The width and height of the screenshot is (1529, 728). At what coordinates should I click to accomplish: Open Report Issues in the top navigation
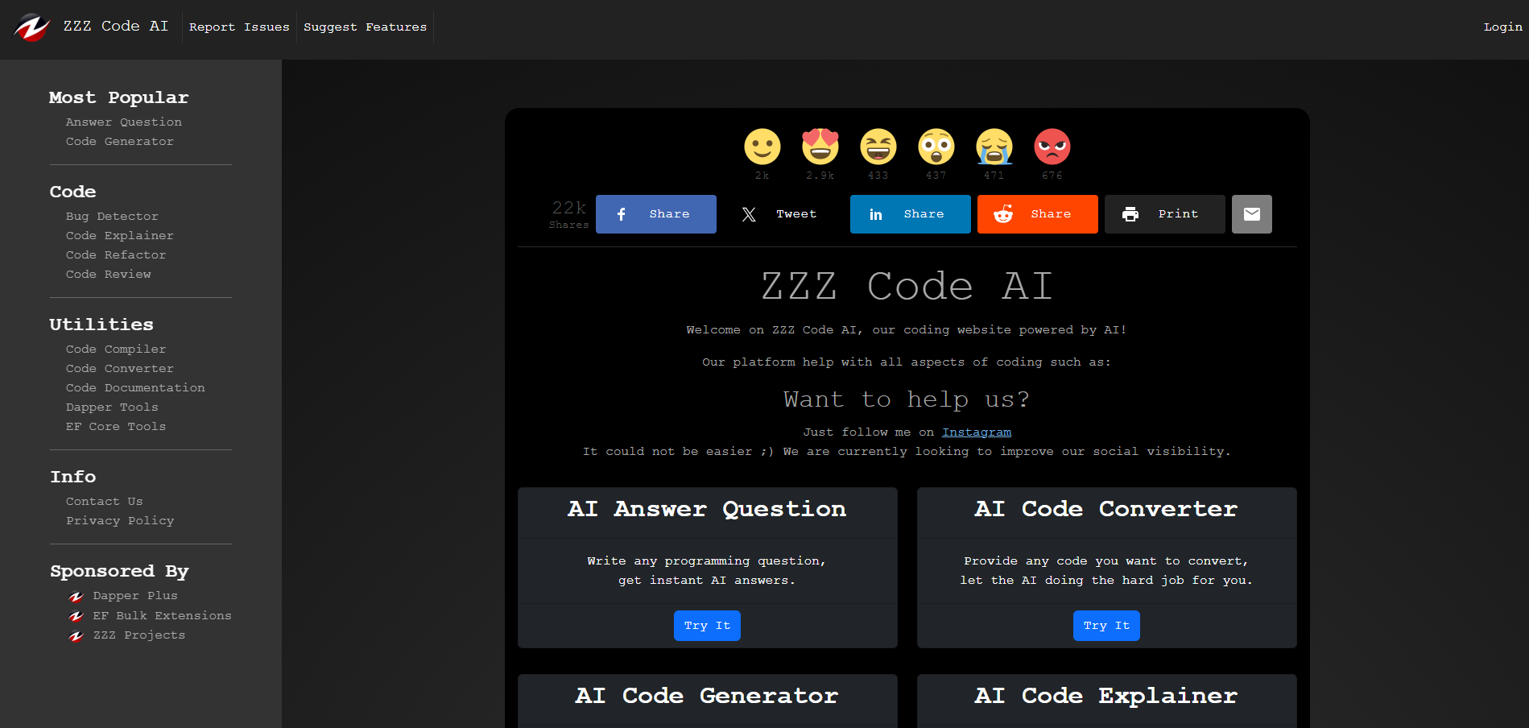239,27
